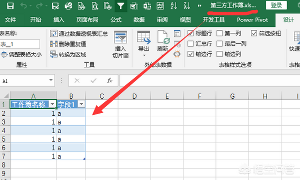Viewport: 300px width, 180px height.
Task: Switch to the 开始 Home tab
Action: pyautogui.click(x=35, y=20)
